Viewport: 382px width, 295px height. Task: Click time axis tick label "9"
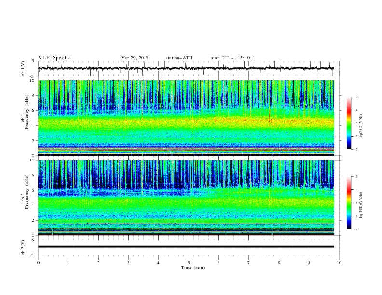coord(309,263)
